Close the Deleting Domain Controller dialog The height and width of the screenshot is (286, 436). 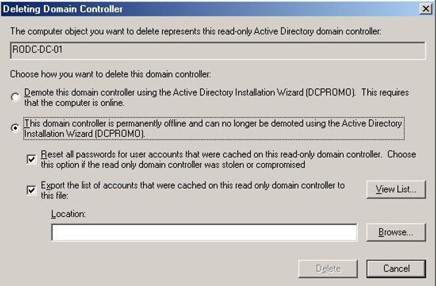425,9
